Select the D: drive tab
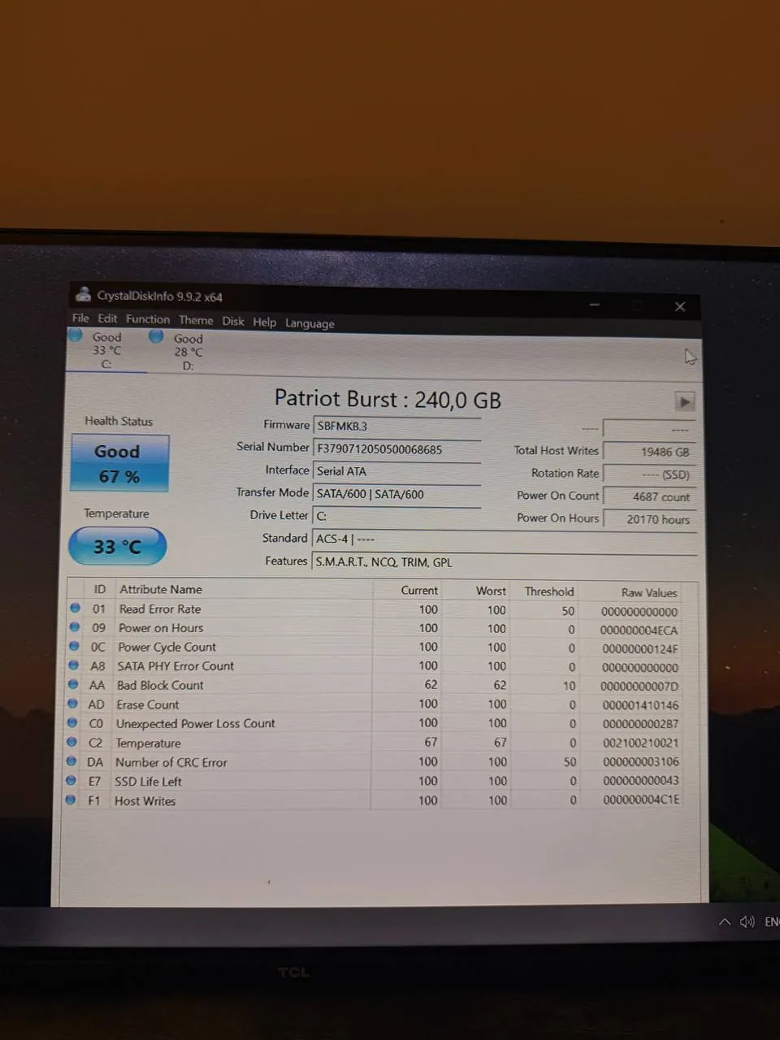780x1040 pixels. click(188, 352)
